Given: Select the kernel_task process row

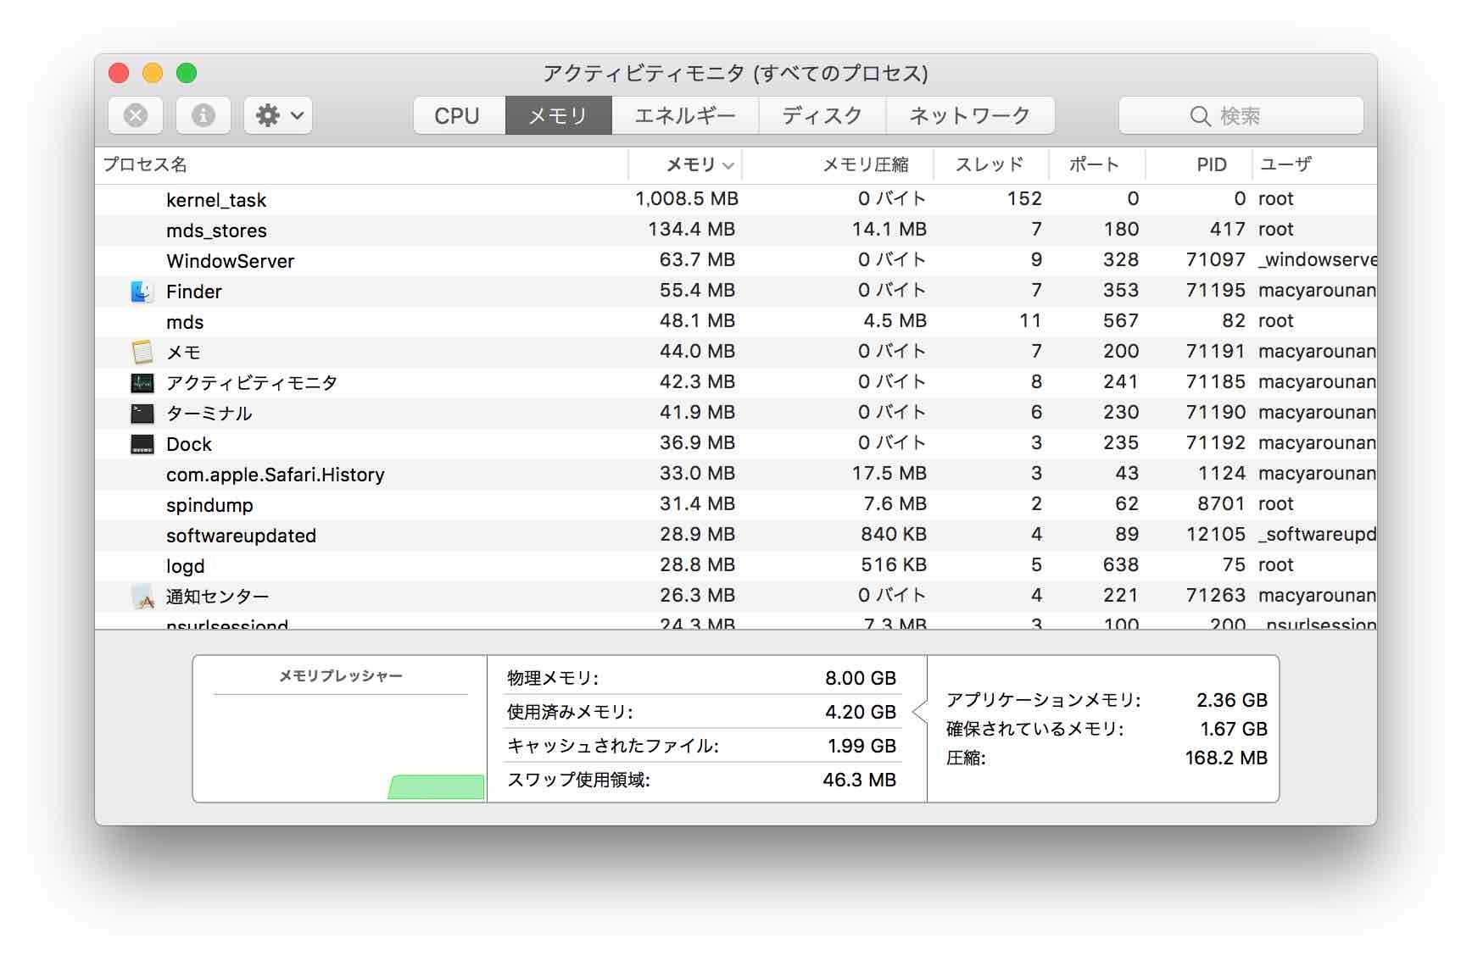Looking at the screenshot, I should tap(736, 199).
